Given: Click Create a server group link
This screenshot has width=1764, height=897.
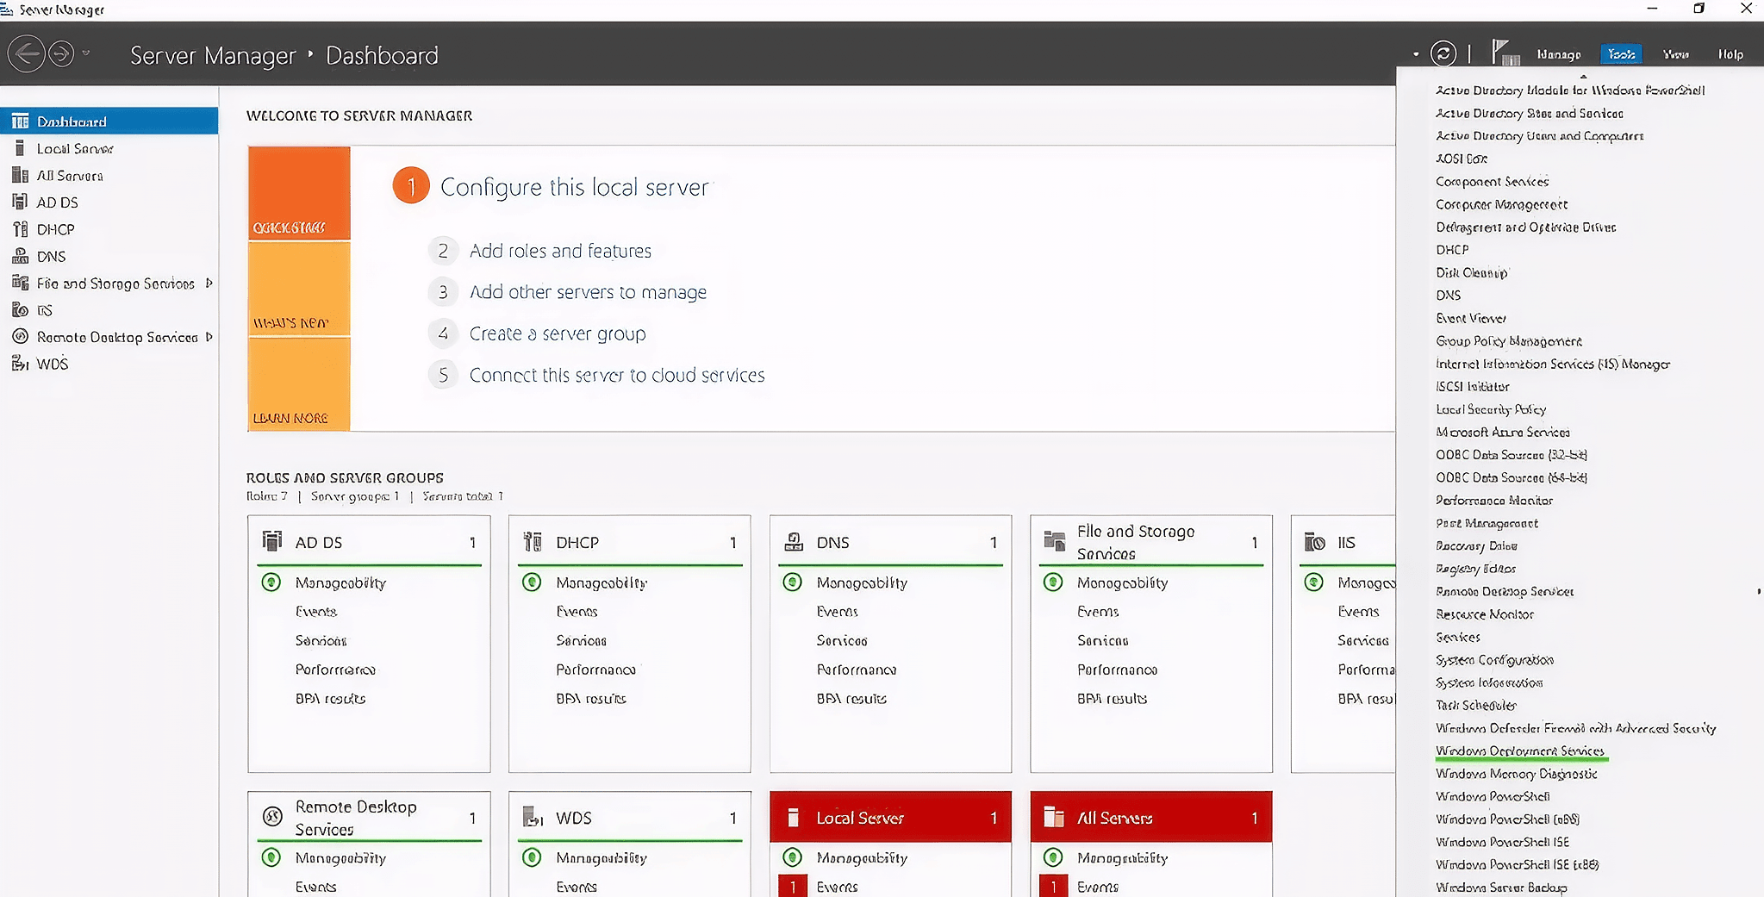Looking at the screenshot, I should (x=558, y=333).
